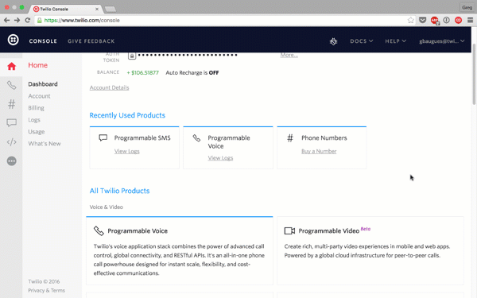The height and width of the screenshot is (298, 477).
Task: Select What's New in sidebar menu
Action: pyautogui.click(x=45, y=144)
